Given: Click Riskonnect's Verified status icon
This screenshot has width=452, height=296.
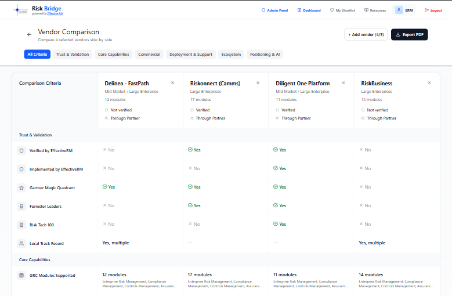Looking at the screenshot, I should tap(192, 110).
